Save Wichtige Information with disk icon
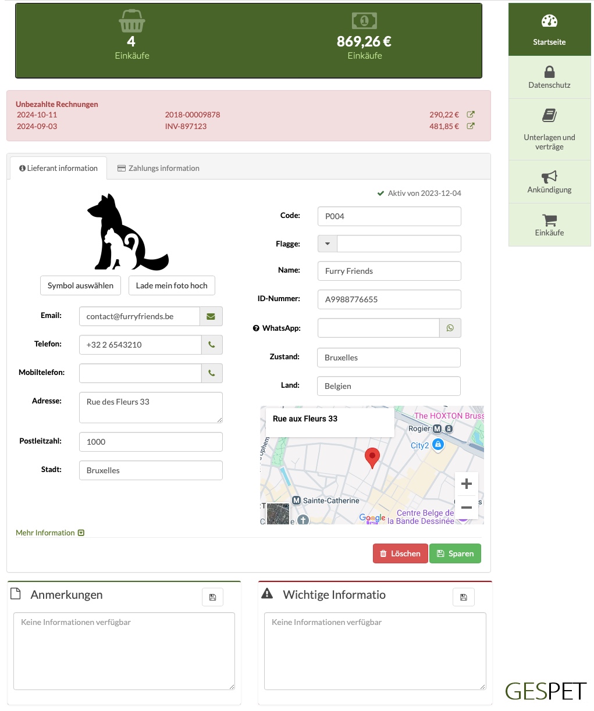The width and height of the screenshot is (594, 711). pyautogui.click(x=464, y=597)
